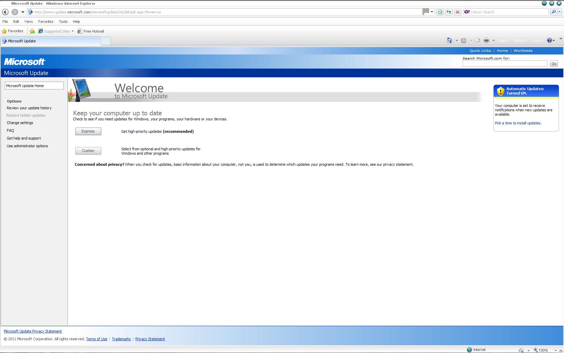Open the Help menu
The height and width of the screenshot is (353, 564).
click(x=77, y=22)
